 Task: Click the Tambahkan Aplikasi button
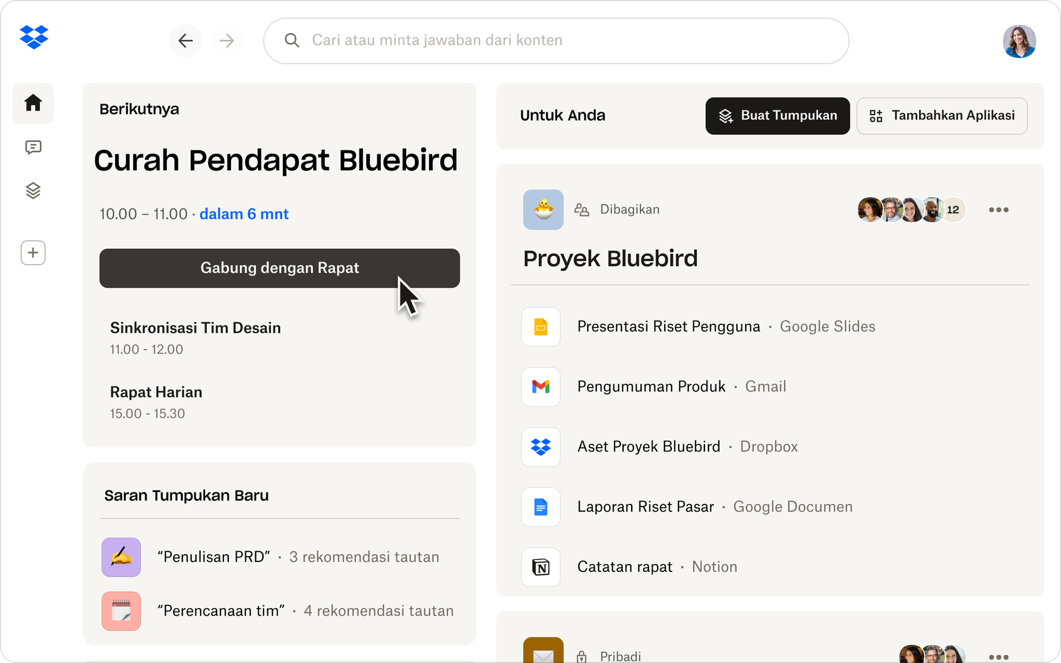click(942, 116)
